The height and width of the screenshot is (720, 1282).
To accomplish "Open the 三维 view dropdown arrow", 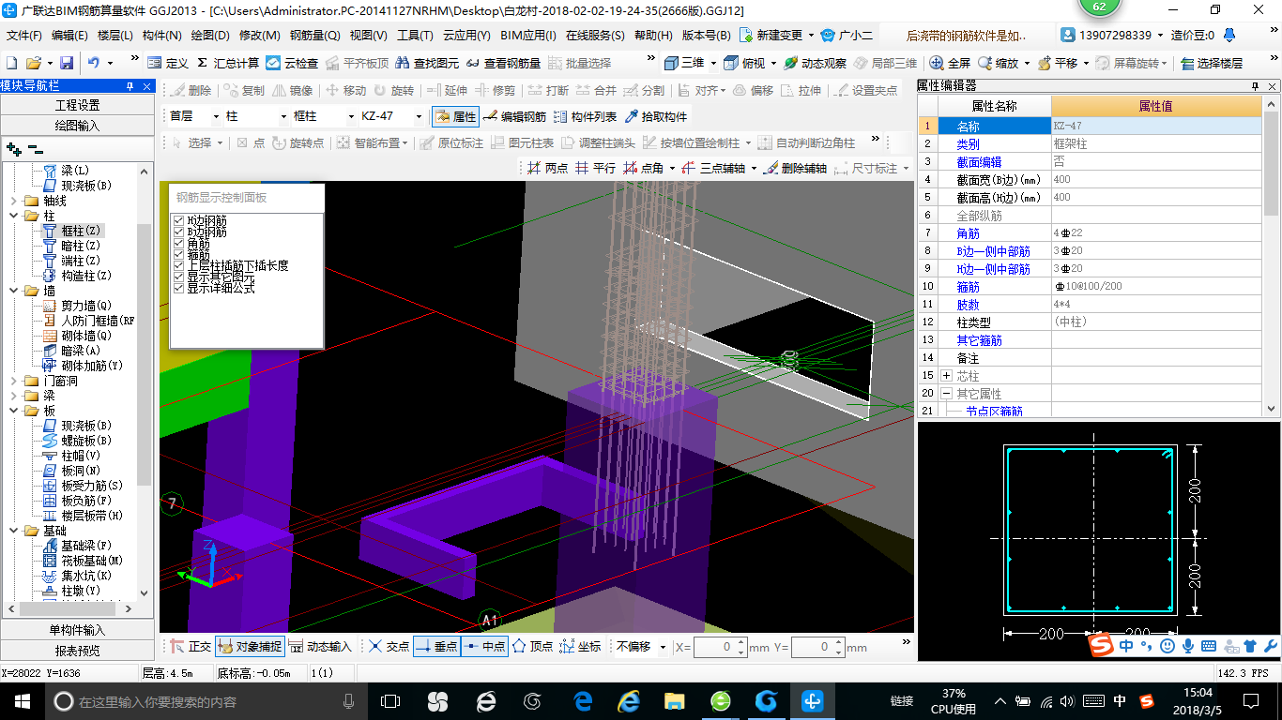I will click(713, 63).
